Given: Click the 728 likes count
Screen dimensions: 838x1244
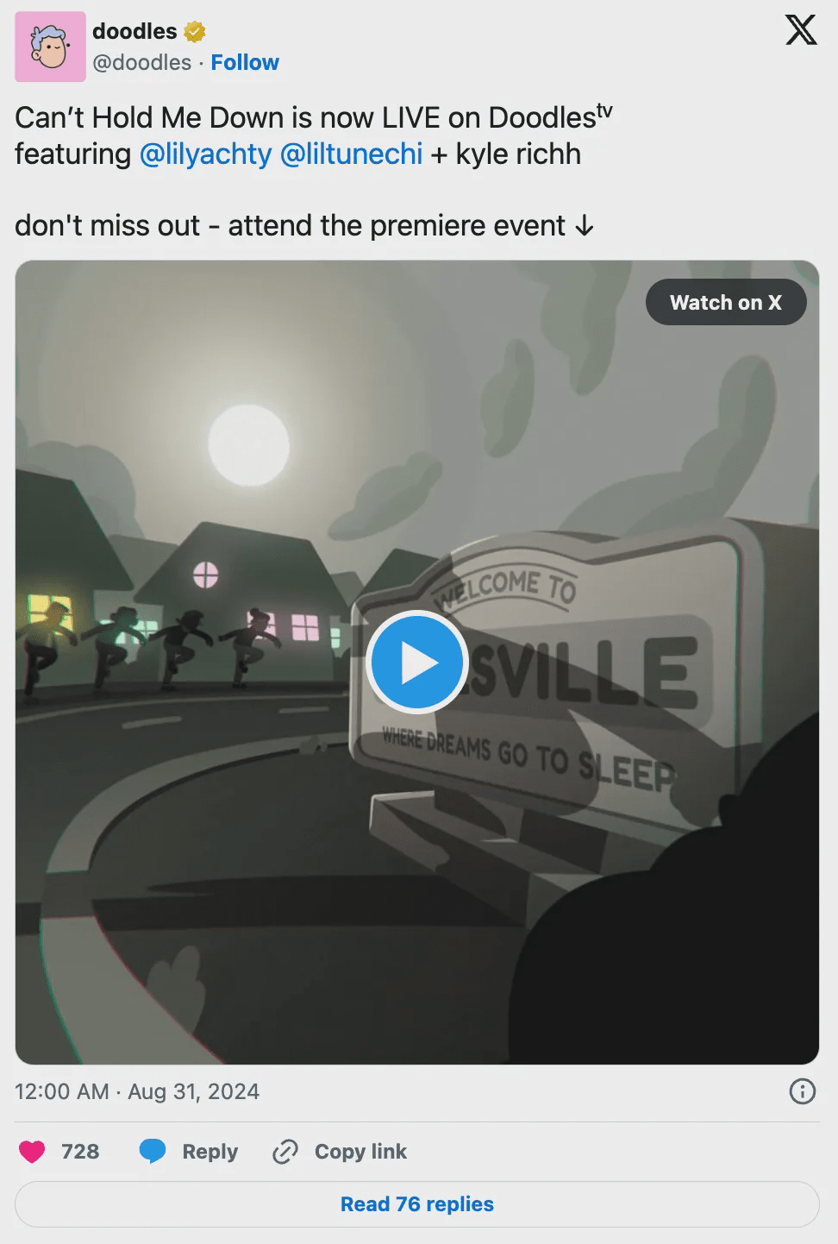Looking at the screenshot, I should [x=80, y=1152].
